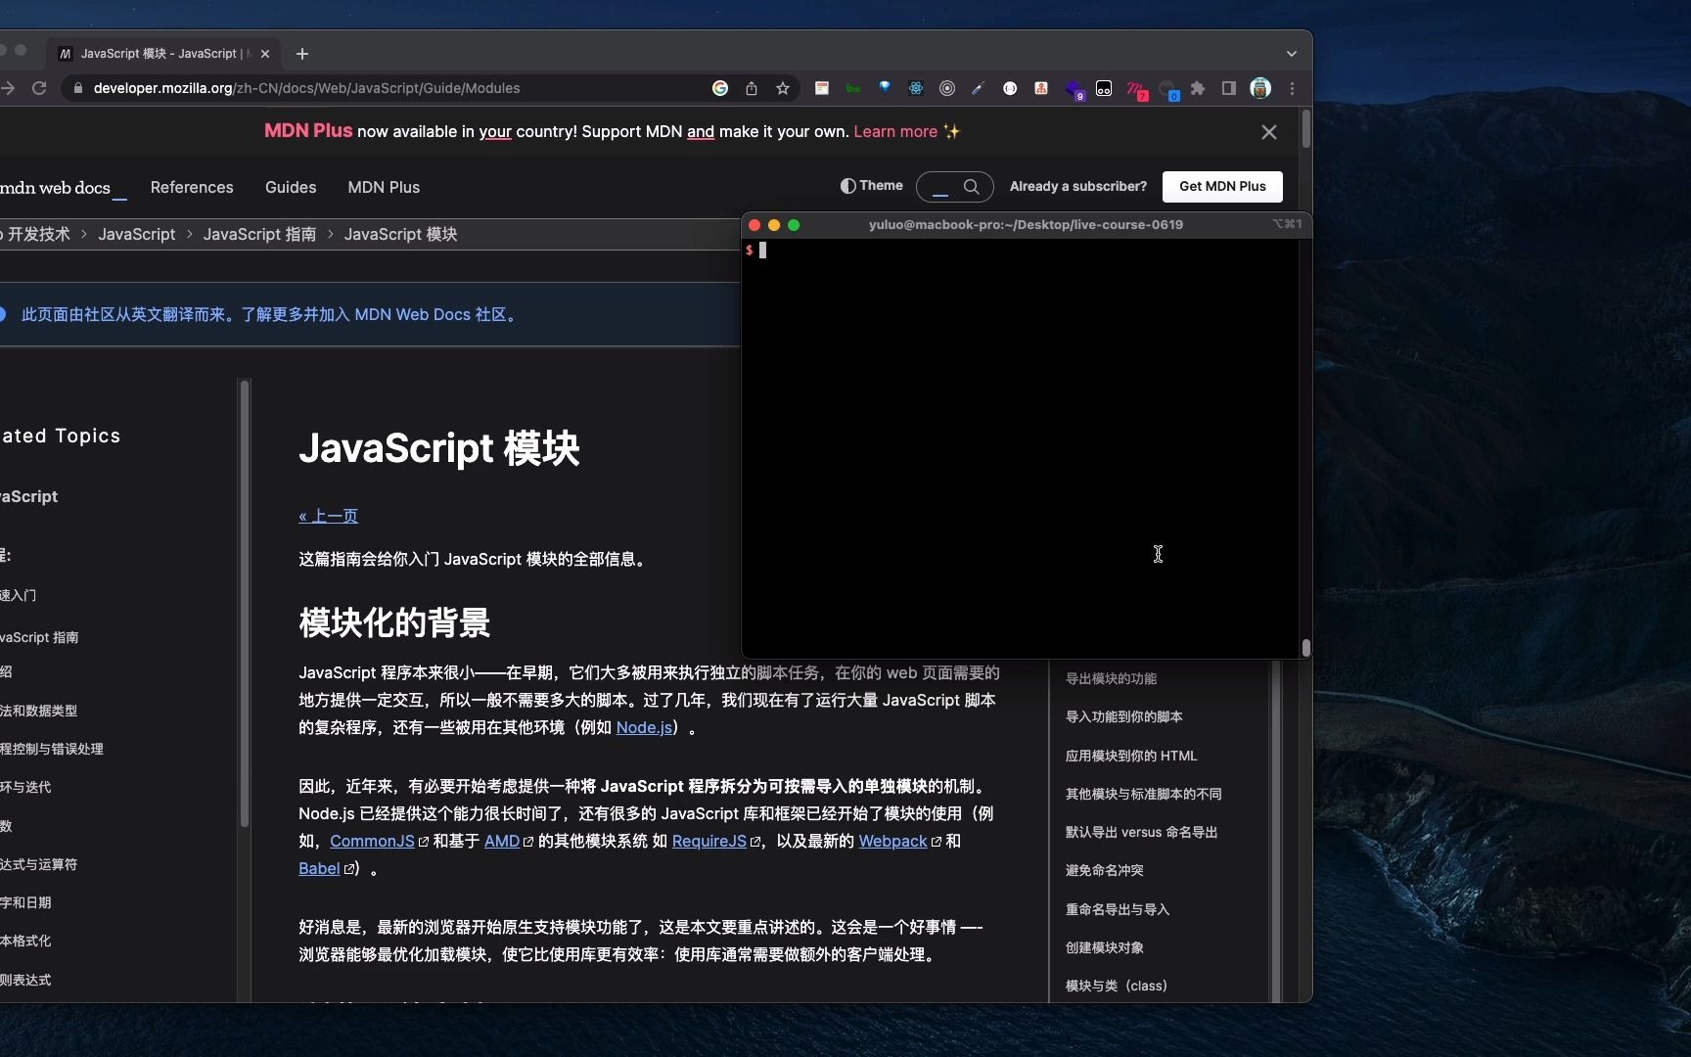Open a new browser tab
1691x1057 pixels.
[302, 54]
